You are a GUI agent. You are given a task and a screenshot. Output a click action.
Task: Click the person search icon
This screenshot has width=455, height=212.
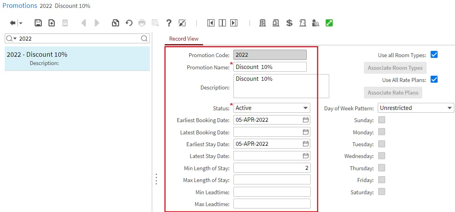pos(316,23)
